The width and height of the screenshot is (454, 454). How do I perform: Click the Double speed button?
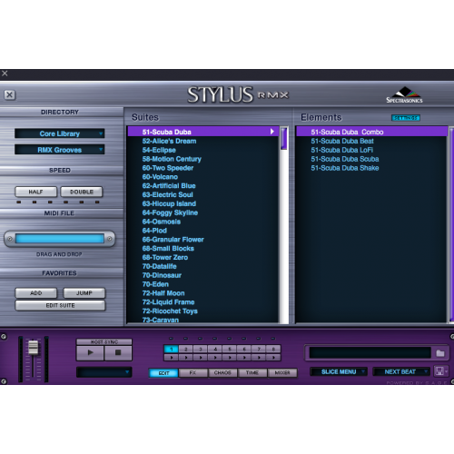[x=82, y=192]
